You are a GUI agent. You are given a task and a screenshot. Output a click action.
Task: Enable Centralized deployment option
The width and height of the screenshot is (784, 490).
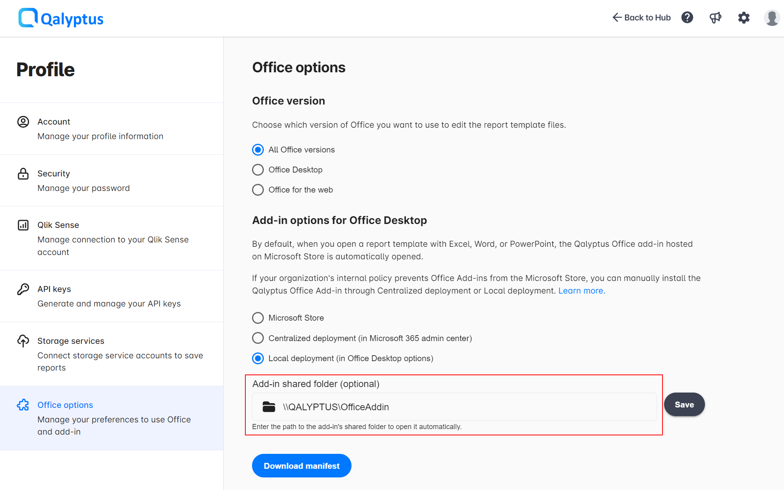[258, 338]
